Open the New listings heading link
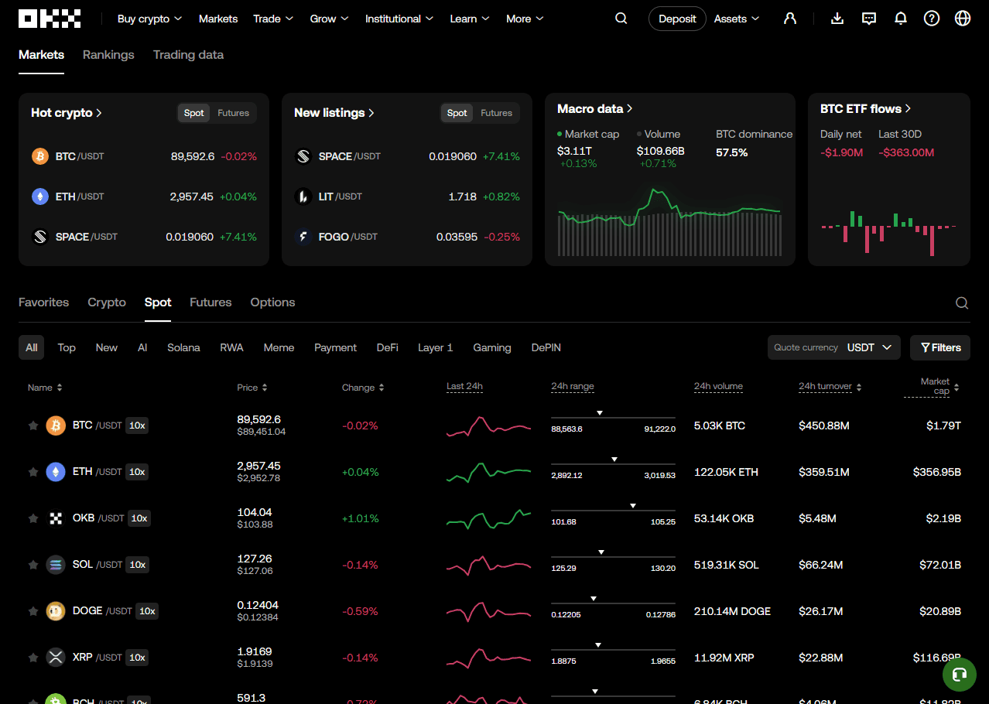 click(x=334, y=113)
